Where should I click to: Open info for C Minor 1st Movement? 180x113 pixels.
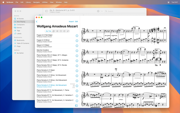tap(77, 76)
